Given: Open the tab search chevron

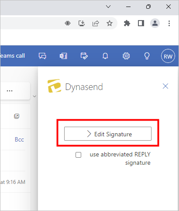Looking at the screenshot, I should point(108,7).
